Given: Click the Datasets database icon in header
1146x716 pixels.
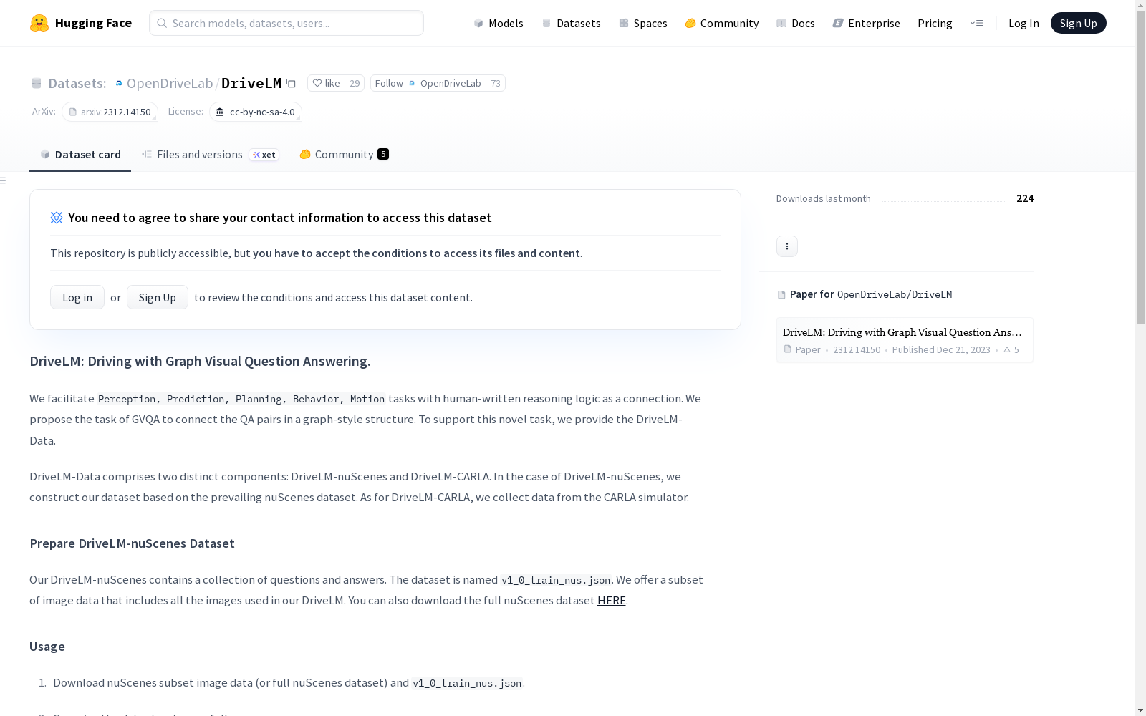Looking at the screenshot, I should (x=37, y=84).
